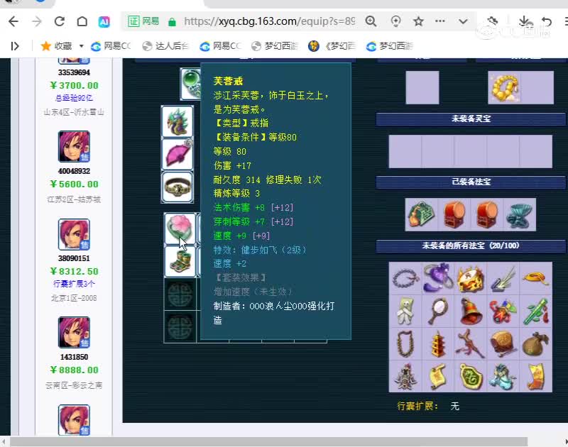This screenshot has height=447, width=568.
Task: Expand the 收藏 dropdown arrow
Action: click(x=82, y=46)
